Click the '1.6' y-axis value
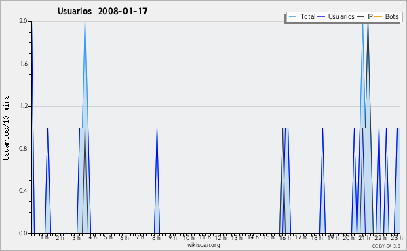The height and width of the screenshot is (251, 407). [x=23, y=64]
